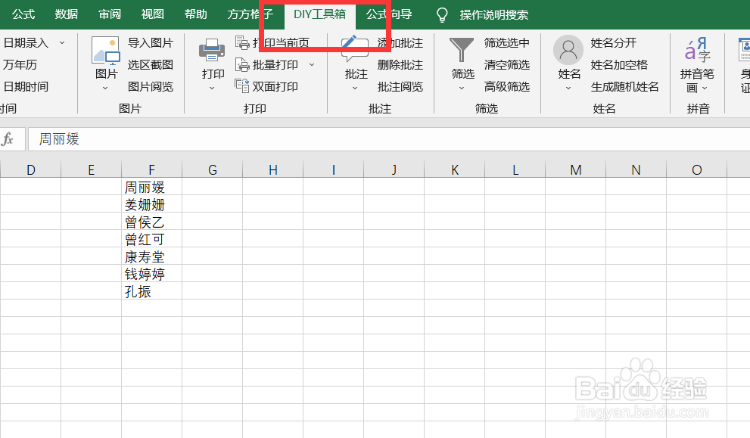Click the fx insert function icon
This screenshot has height=438, width=750.
coord(8,139)
